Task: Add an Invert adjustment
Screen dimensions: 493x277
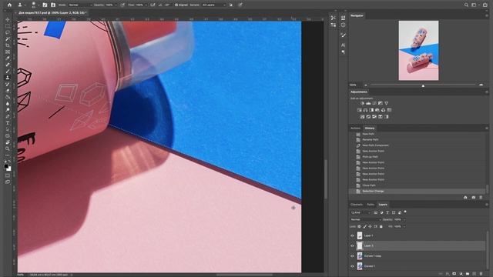Action: pyautogui.click(x=362, y=116)
